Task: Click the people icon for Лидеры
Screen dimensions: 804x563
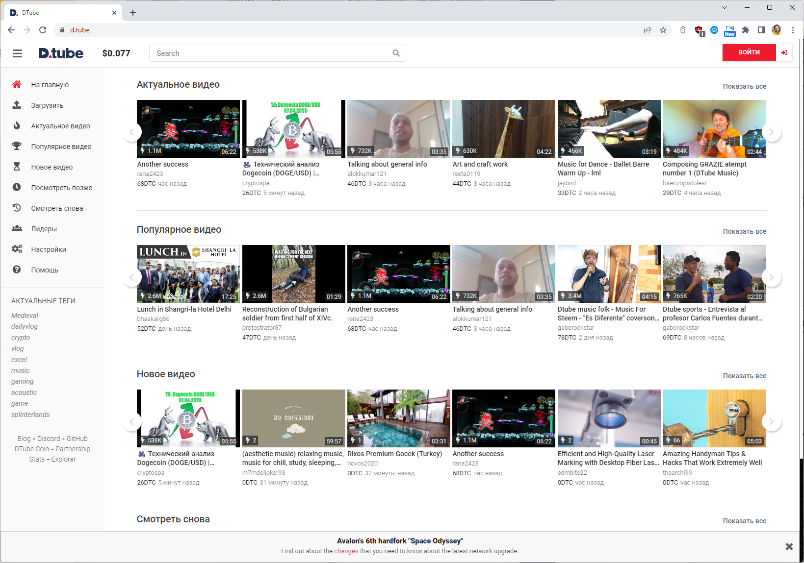Action: pos(17,228)
